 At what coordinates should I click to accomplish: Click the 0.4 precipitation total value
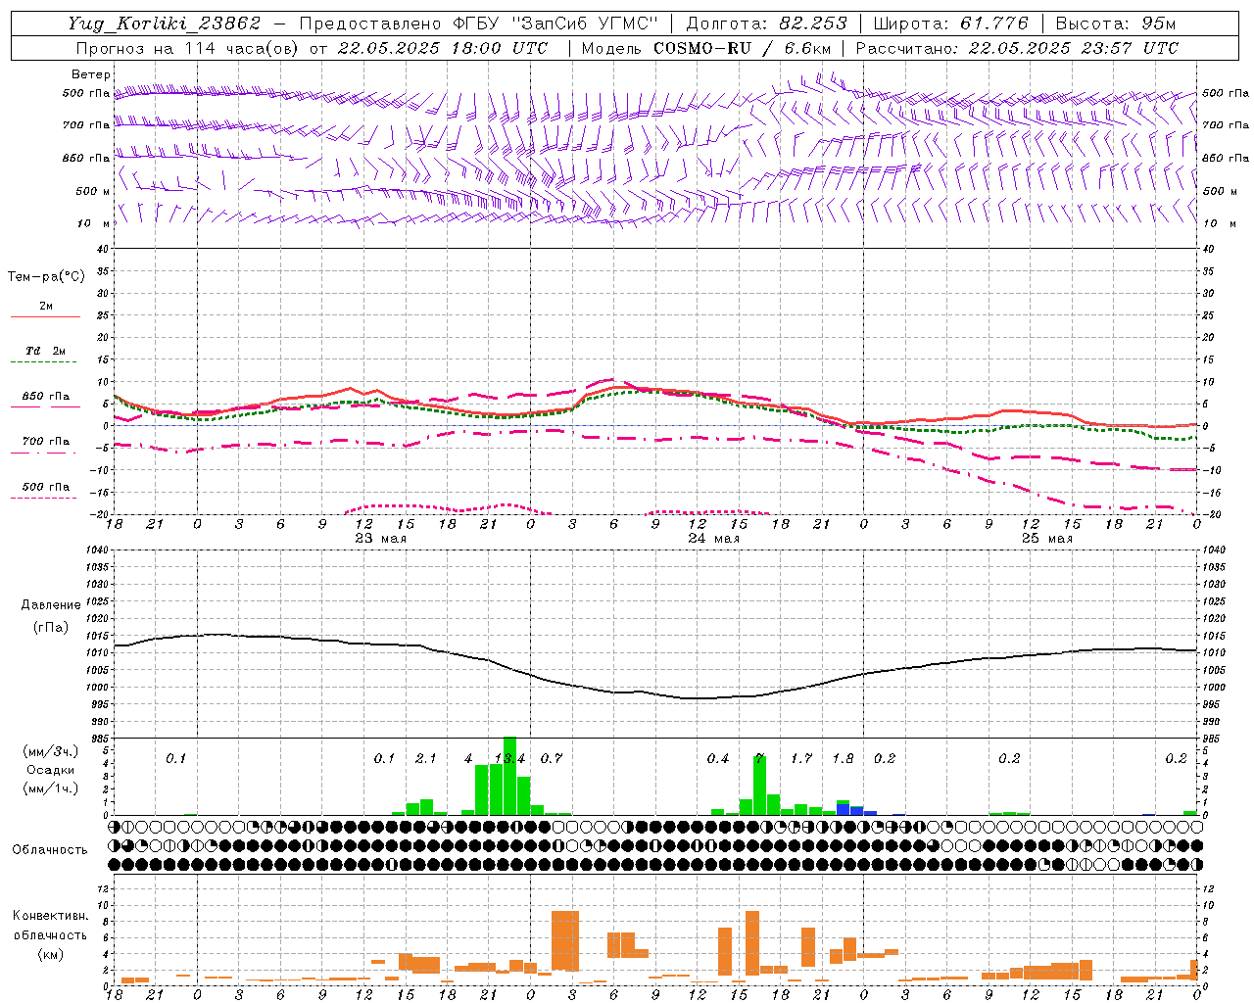718,759
